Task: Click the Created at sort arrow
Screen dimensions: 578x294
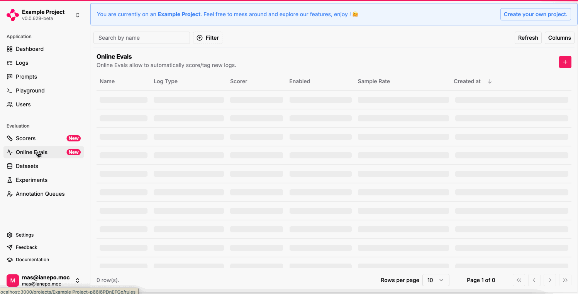Action: (490, 81)
